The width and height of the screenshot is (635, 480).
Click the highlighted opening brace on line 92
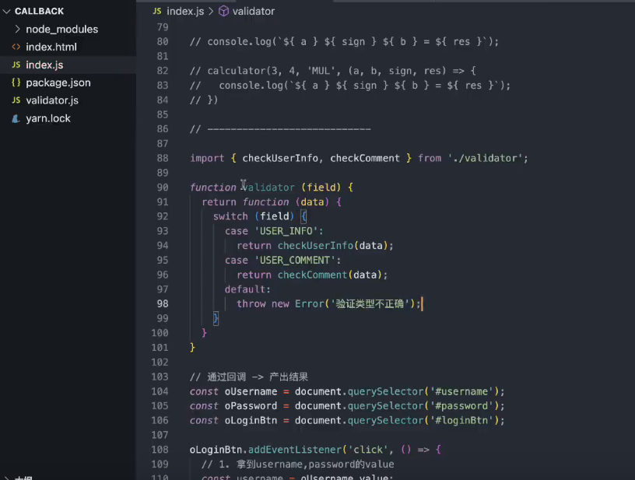(303, 216)
